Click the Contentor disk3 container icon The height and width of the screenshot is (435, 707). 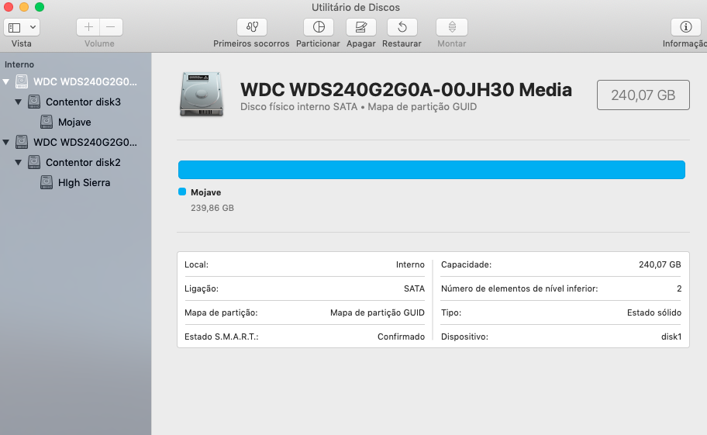[34, 102]
